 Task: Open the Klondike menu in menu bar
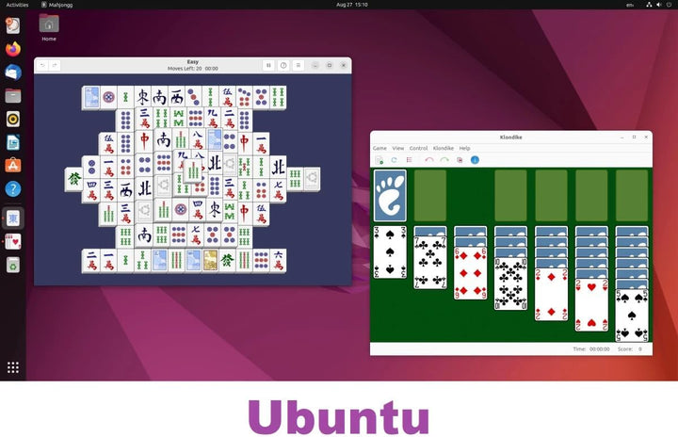444,148
